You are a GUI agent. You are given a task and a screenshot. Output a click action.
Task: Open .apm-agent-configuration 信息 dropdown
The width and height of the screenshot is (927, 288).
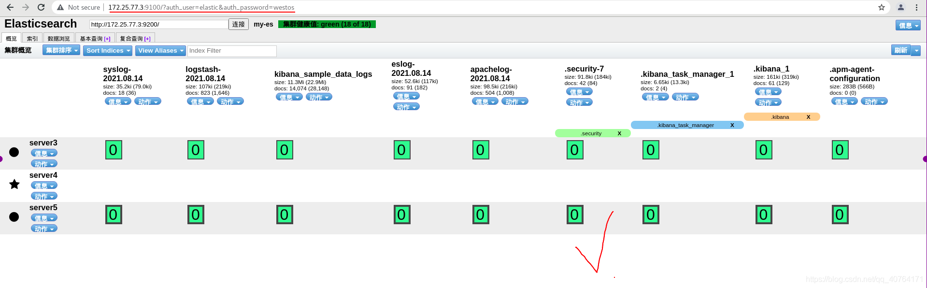[844, 101]
